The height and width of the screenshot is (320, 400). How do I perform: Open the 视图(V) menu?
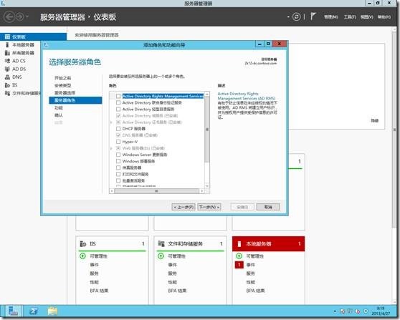[367, 17]
